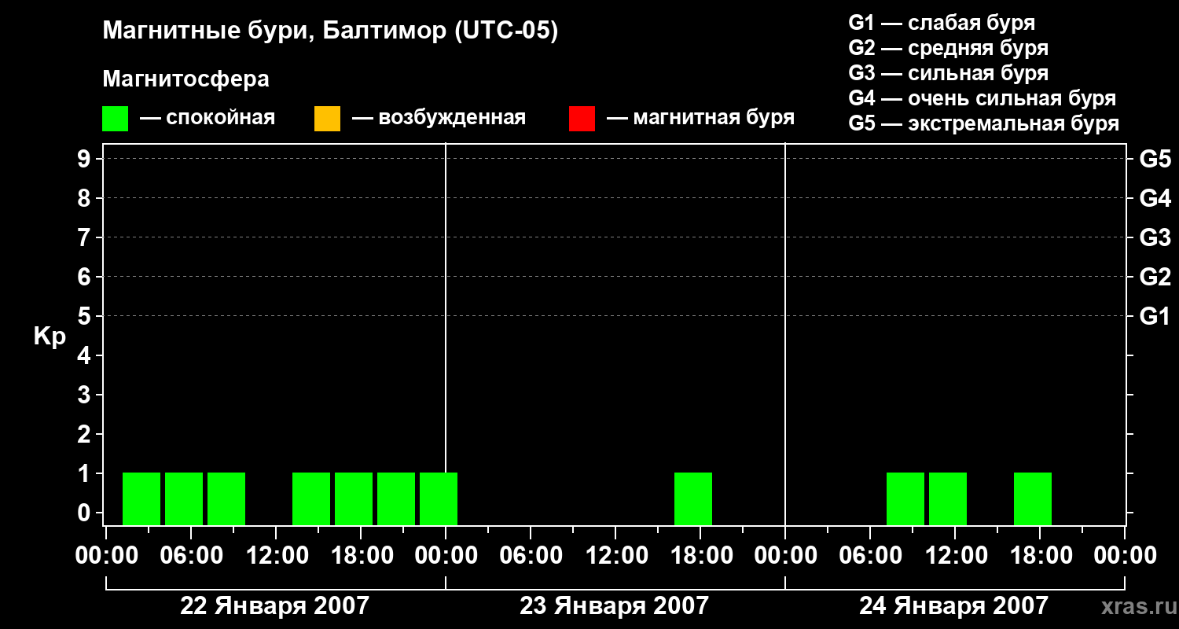Screen dimensions: 1179x629
Task: Click the '— спокойная' legend text
Action: coord(208,118)
